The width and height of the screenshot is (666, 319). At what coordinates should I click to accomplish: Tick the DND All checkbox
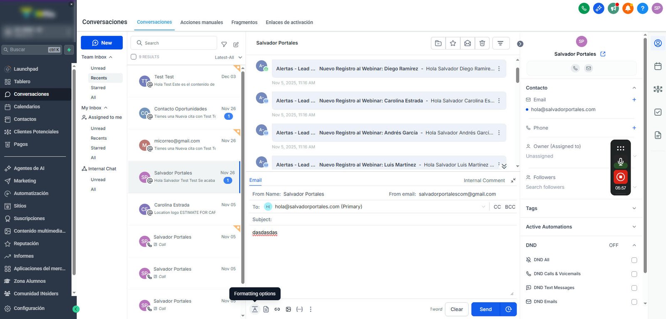click(x=634, y=260)
